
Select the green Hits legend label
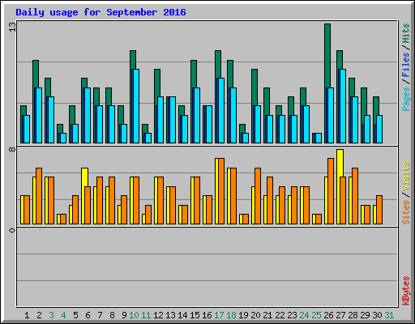(406, 33)
